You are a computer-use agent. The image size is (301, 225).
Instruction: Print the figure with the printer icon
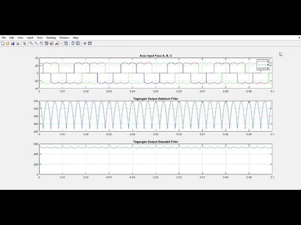tap(18, 43)
